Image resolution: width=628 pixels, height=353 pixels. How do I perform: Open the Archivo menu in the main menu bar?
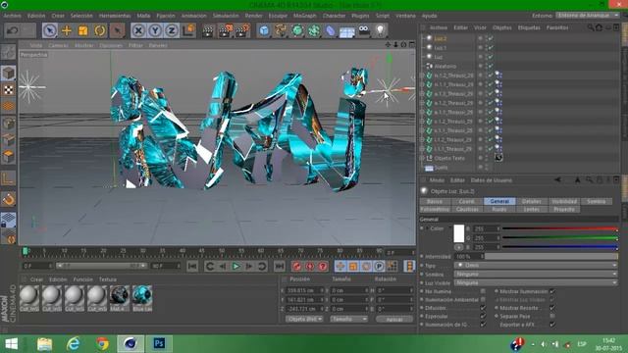click(x=12, y=16)
